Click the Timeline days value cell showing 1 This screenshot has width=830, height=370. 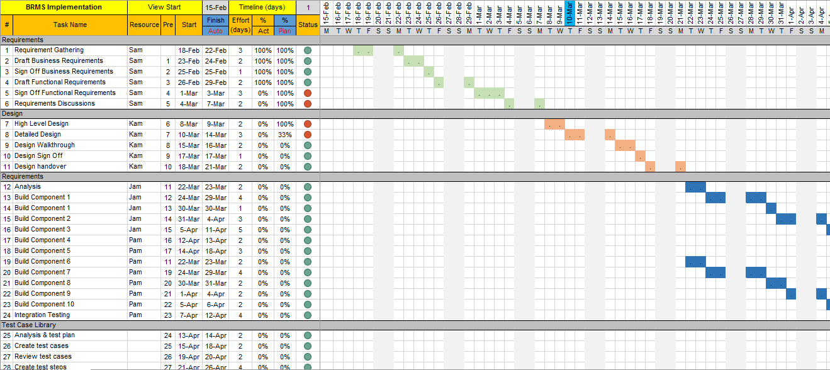[308, 8]
